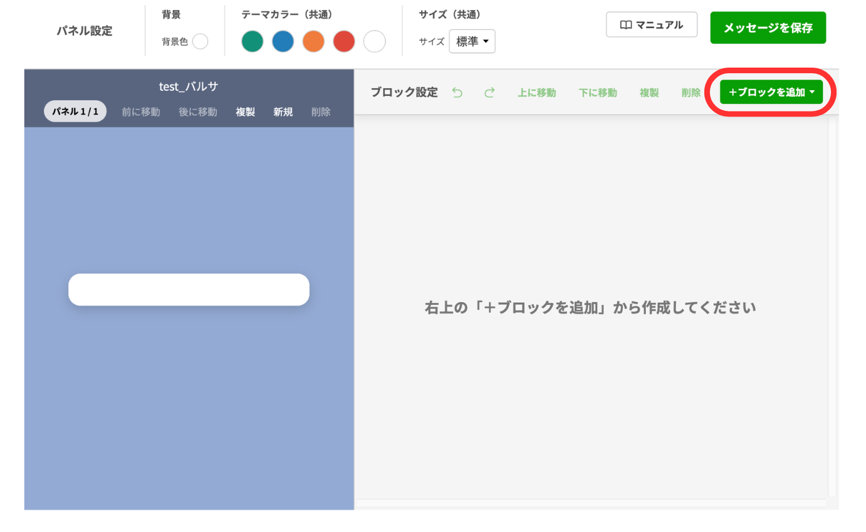Click the redo arrow icon
The height and width of the screenshot is (532, 866).
(x=489, y=92)
